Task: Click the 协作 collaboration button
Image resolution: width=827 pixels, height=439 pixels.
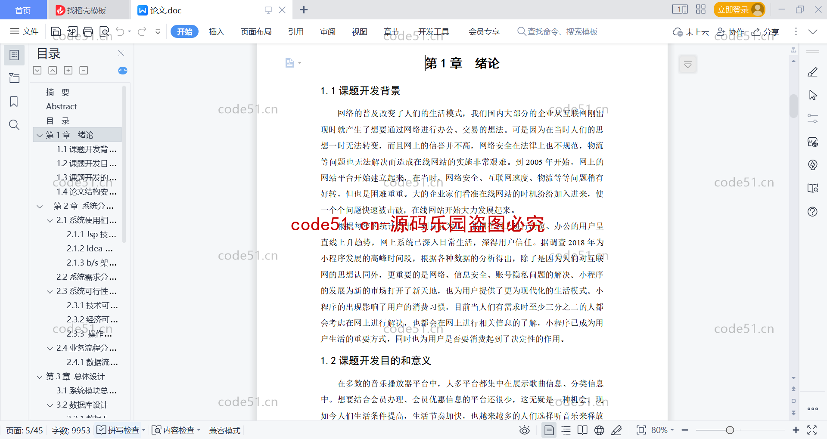Action: point(731,32)
